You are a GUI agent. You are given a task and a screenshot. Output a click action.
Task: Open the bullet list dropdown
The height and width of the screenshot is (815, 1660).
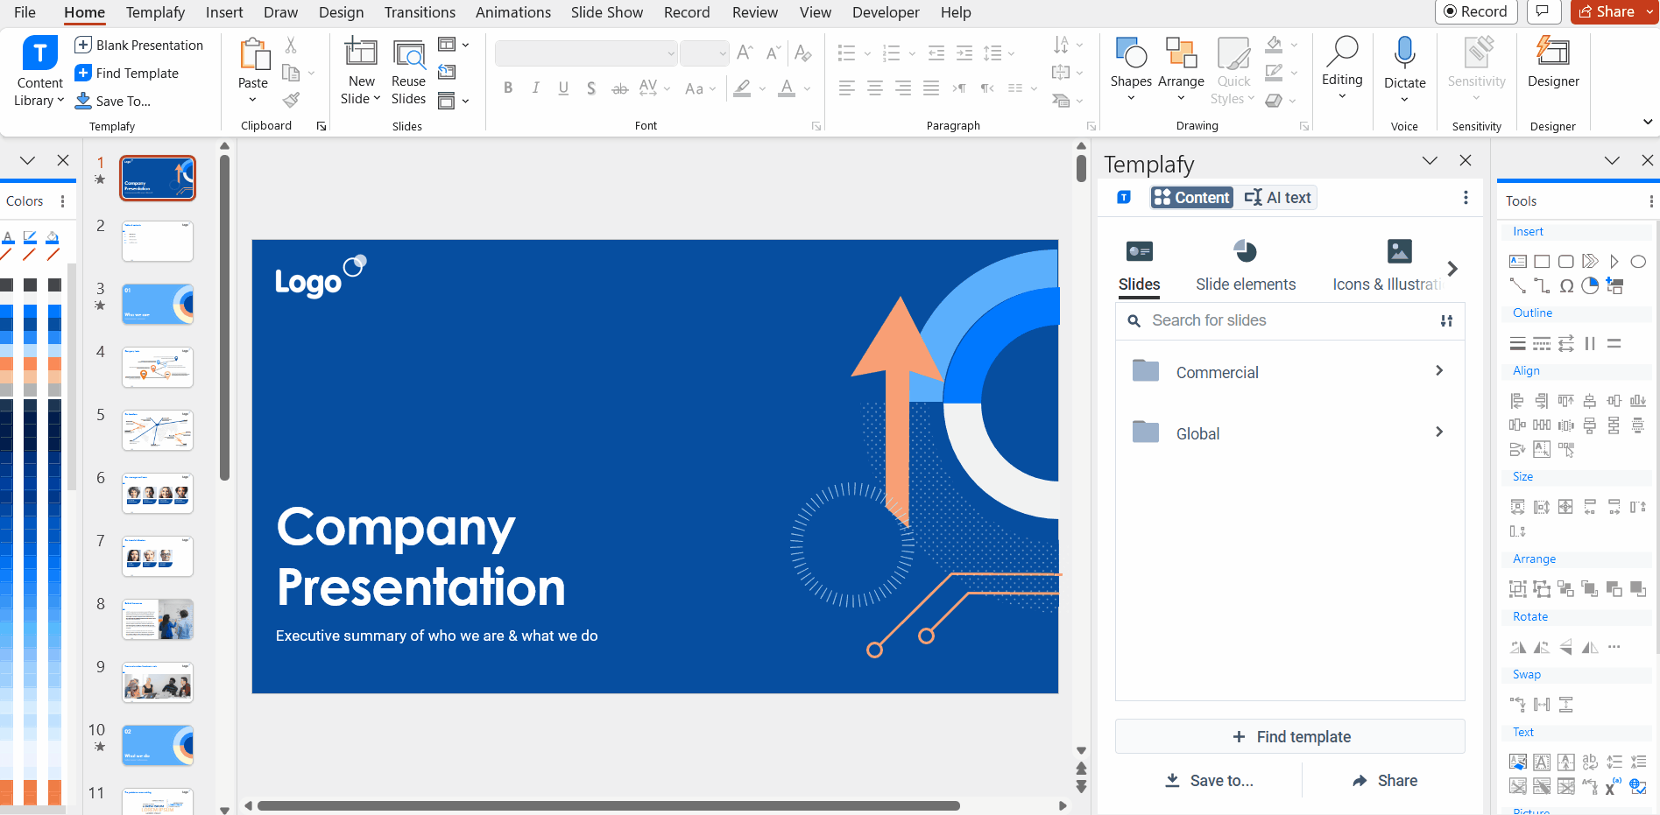[x=866, y=53]
